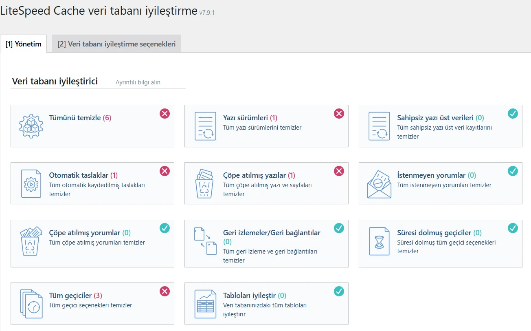Click text 'Tüm istenmeyen yorumları temizler'
The height and width of the screenshot is (331, 531).
444,185
